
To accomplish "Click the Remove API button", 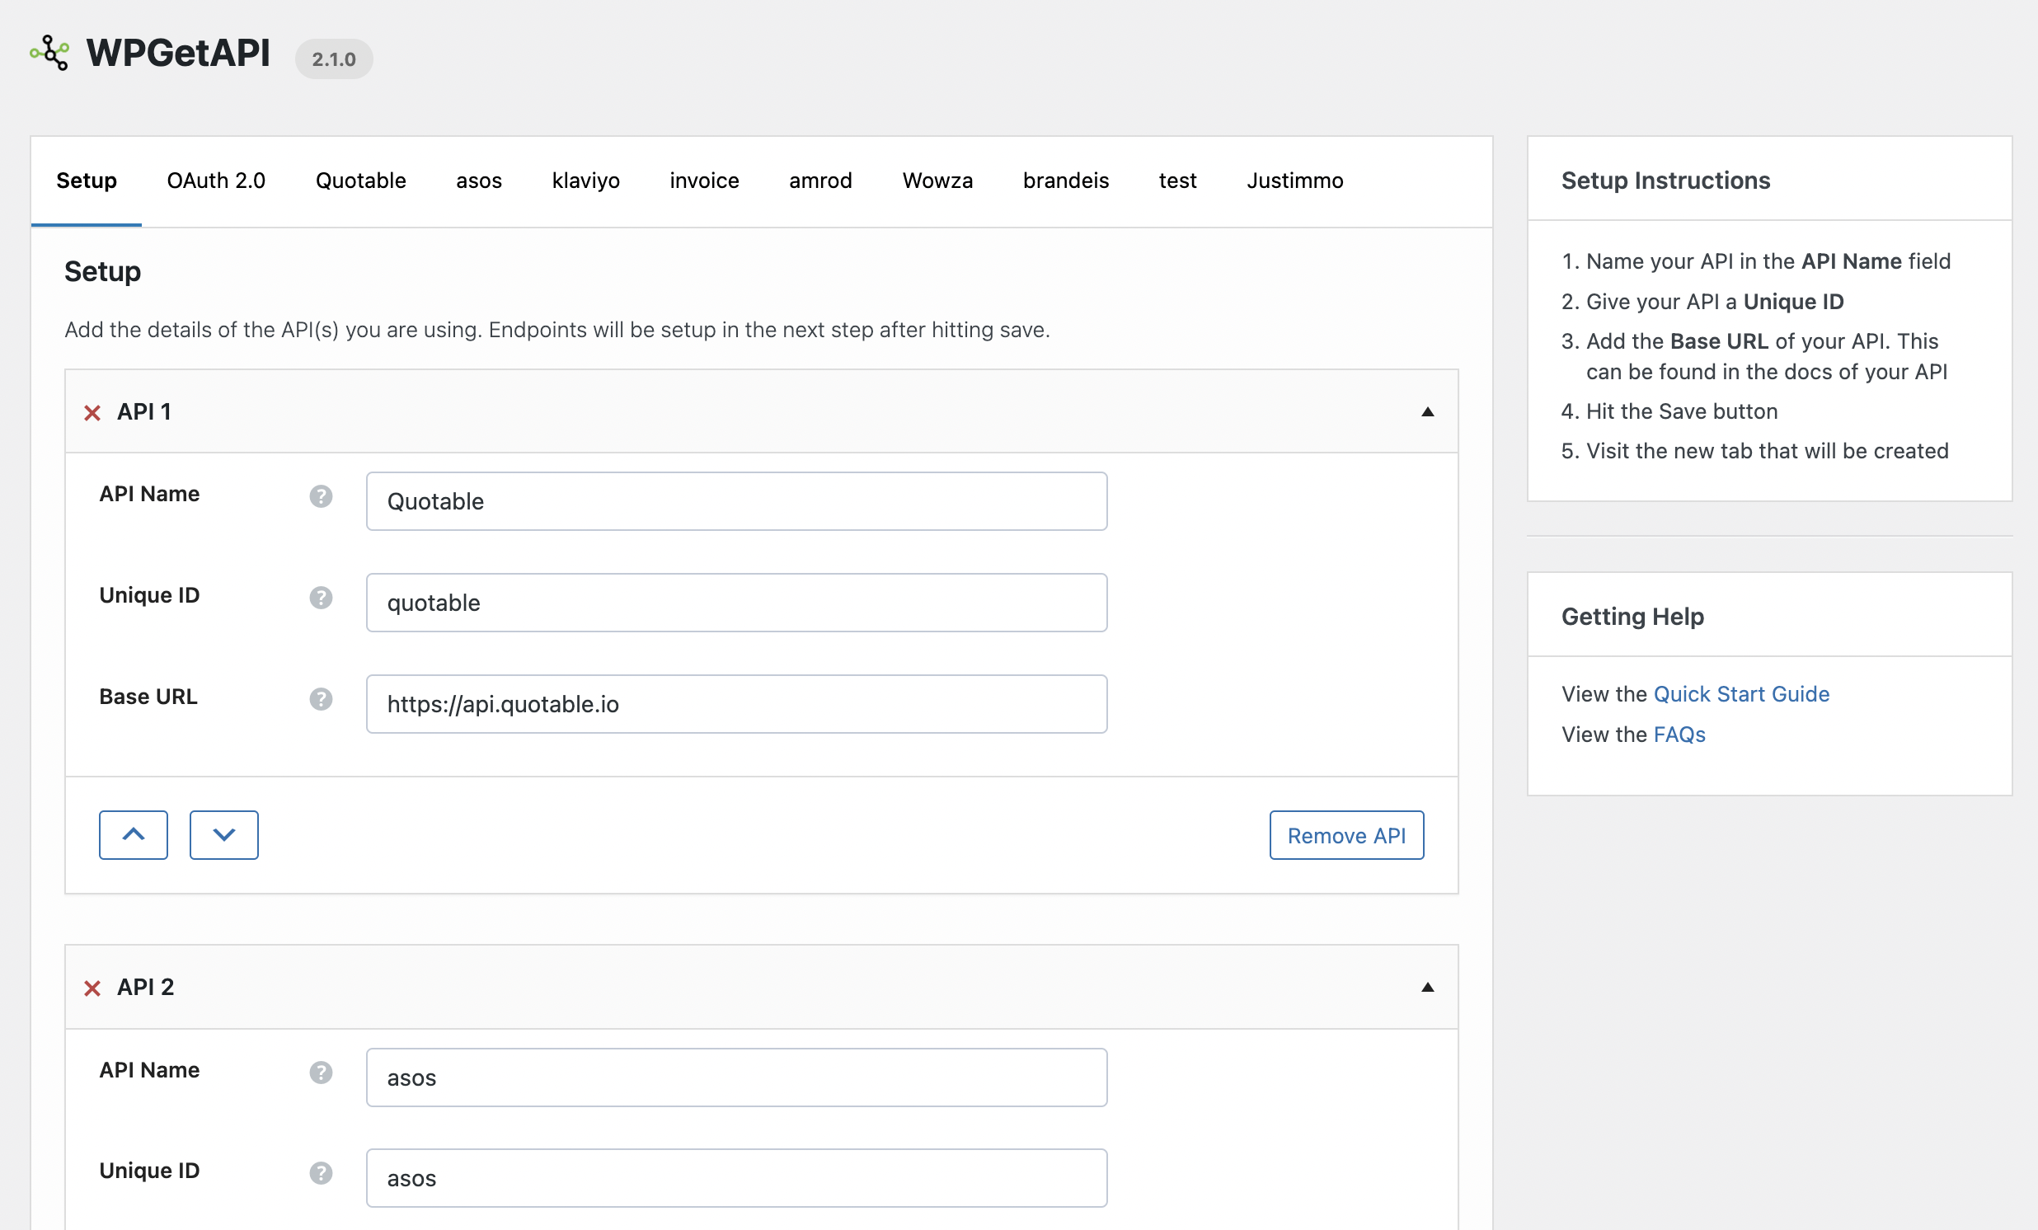I will coord(1346,834).
